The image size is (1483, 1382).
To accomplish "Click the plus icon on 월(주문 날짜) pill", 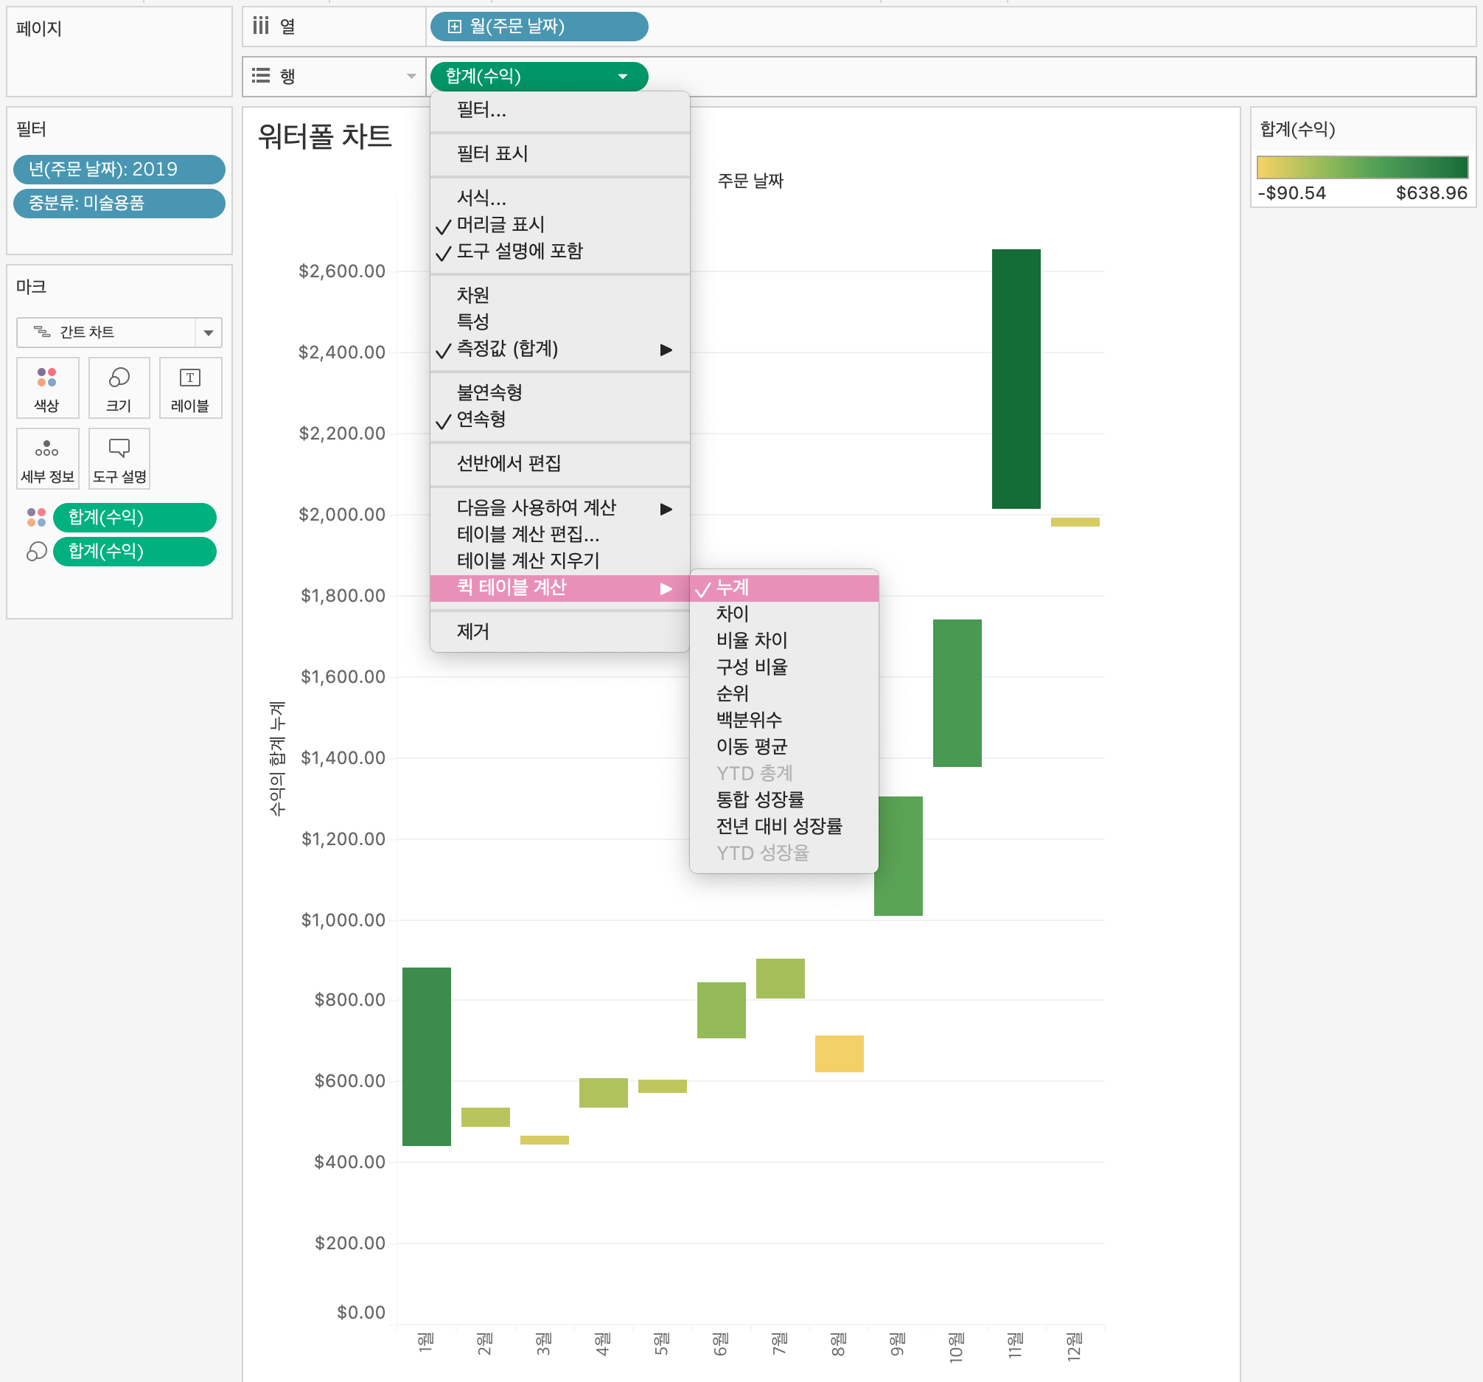I will (x=454, y=27).
